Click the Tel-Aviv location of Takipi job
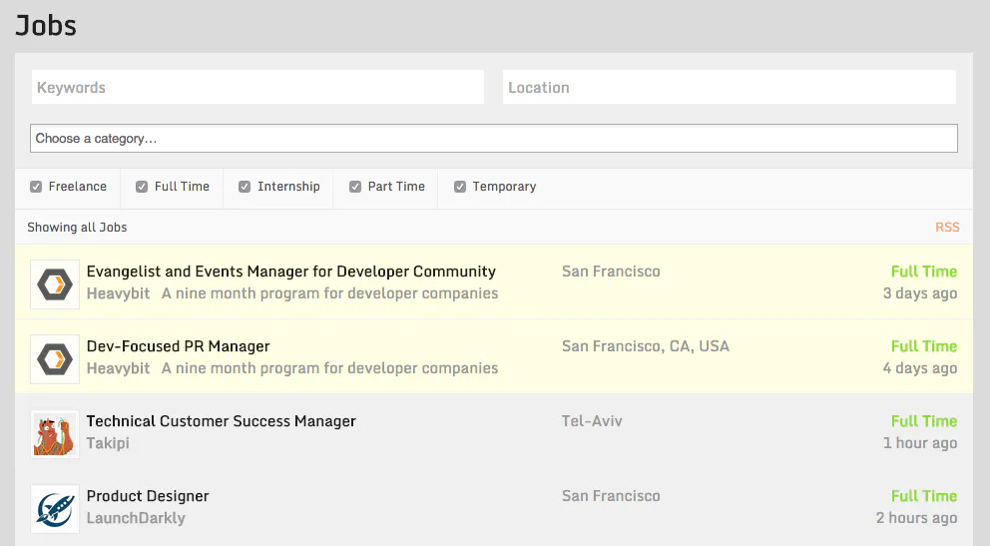 coord(592,421)
